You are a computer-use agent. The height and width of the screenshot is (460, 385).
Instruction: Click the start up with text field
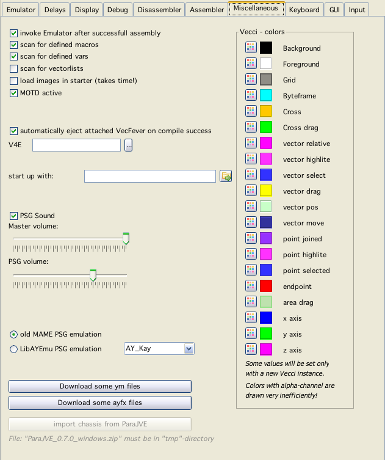click(x=150, y=177)
